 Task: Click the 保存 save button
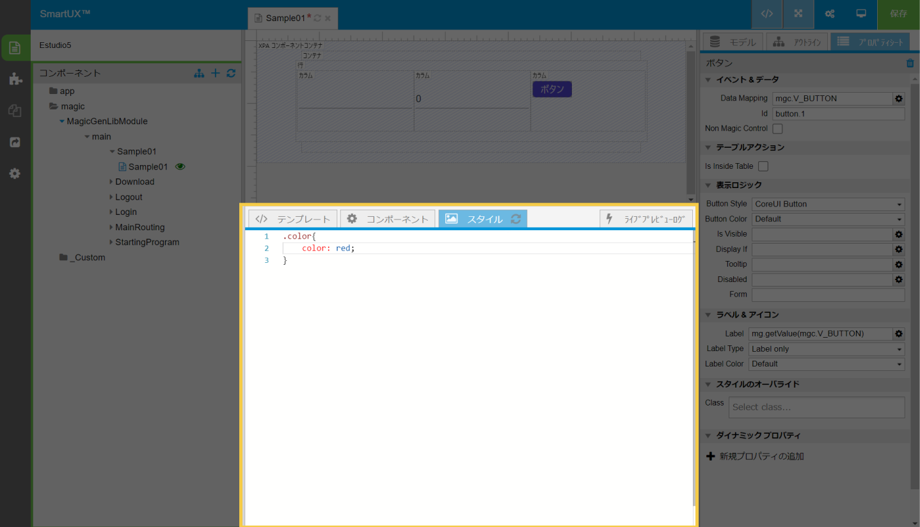[898, 14]
